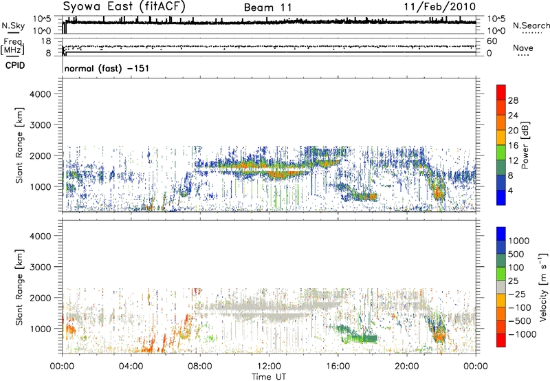Click the "16:00" time tick label
Viewport: 550px width, 381px height.
[338, 367]
